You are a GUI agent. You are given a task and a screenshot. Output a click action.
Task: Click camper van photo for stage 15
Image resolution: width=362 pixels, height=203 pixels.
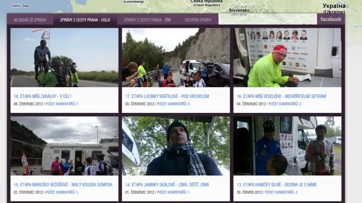tap(64, 146)
